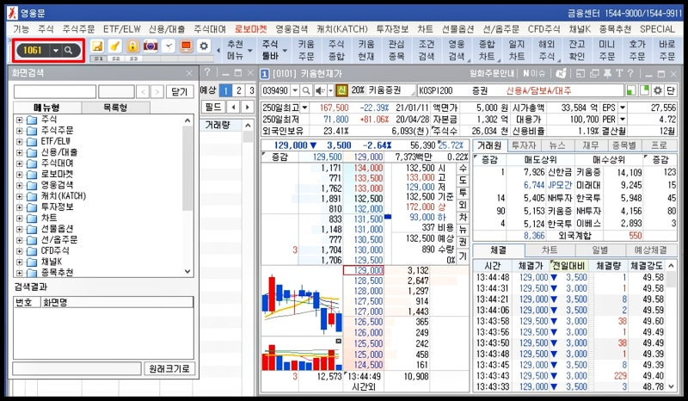Switch to the 일별 tab

coord(599,250)
